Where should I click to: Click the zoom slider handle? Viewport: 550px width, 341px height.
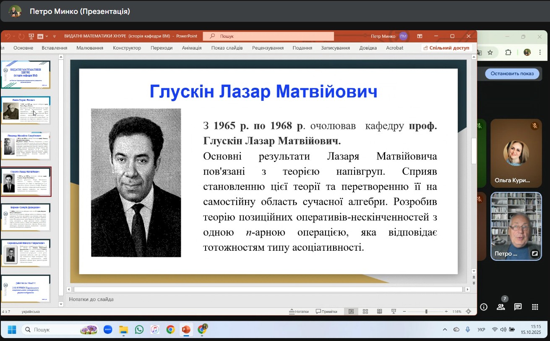426,312
